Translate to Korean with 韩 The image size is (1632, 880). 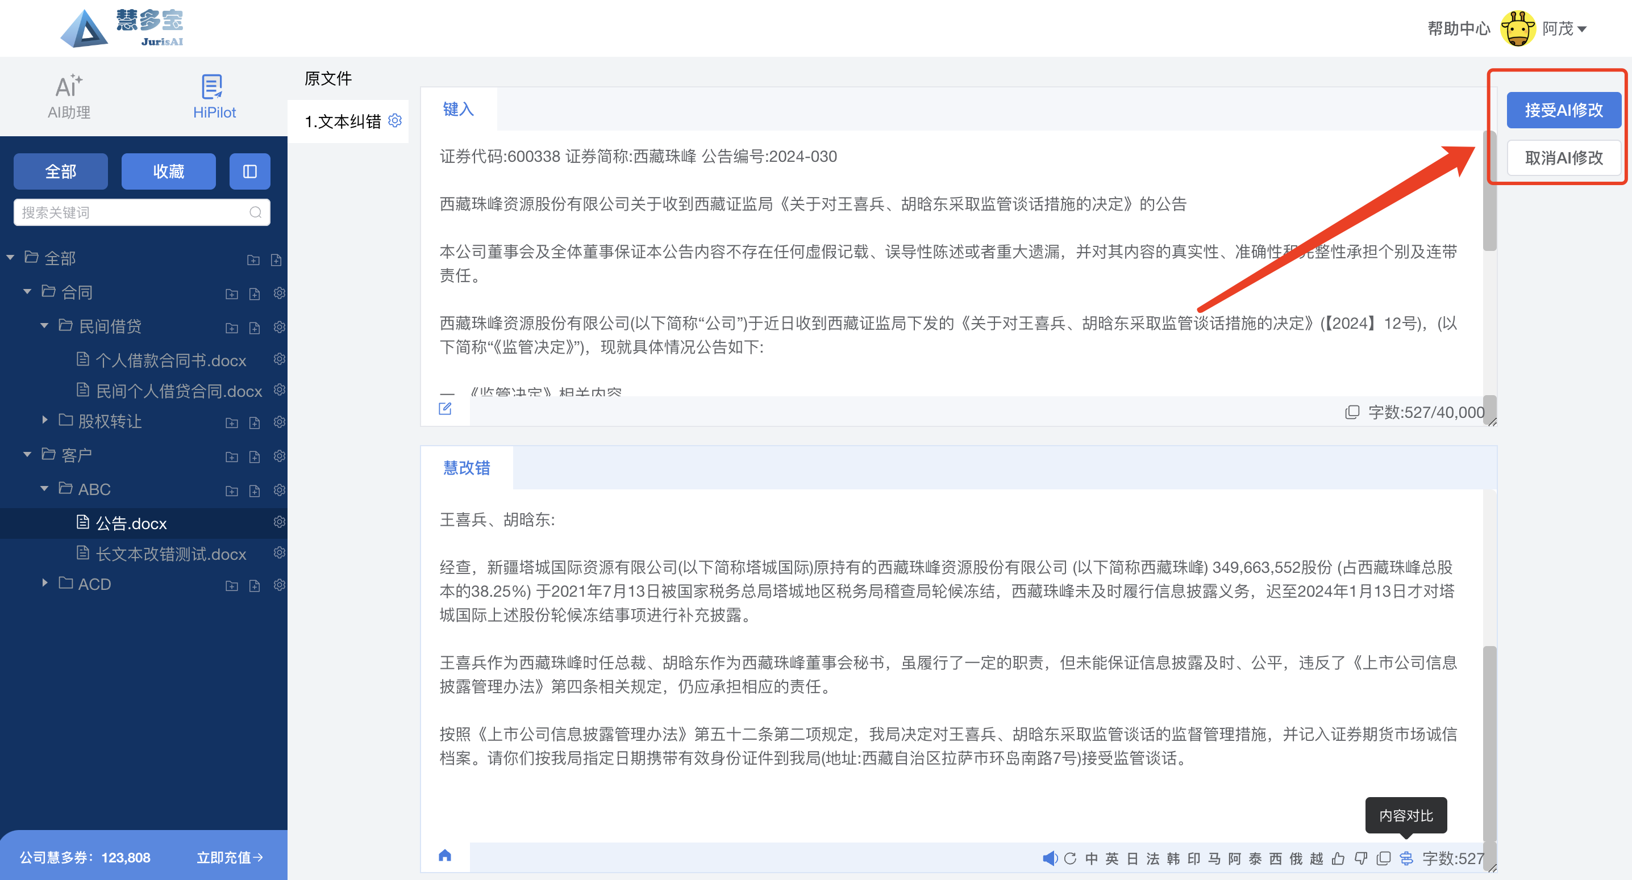[x=1173, y=858]
